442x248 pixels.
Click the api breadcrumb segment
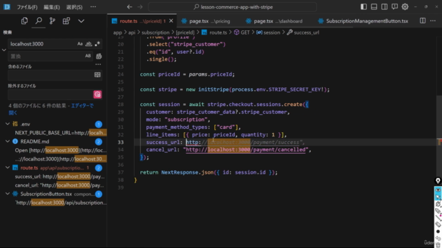point(132,32)
